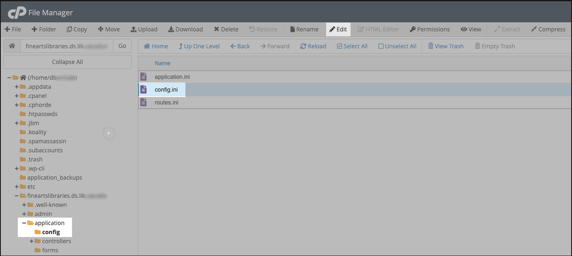Click Up One Level
The image size is (572, 256).
pyautogui.click(x=199, y=46)
